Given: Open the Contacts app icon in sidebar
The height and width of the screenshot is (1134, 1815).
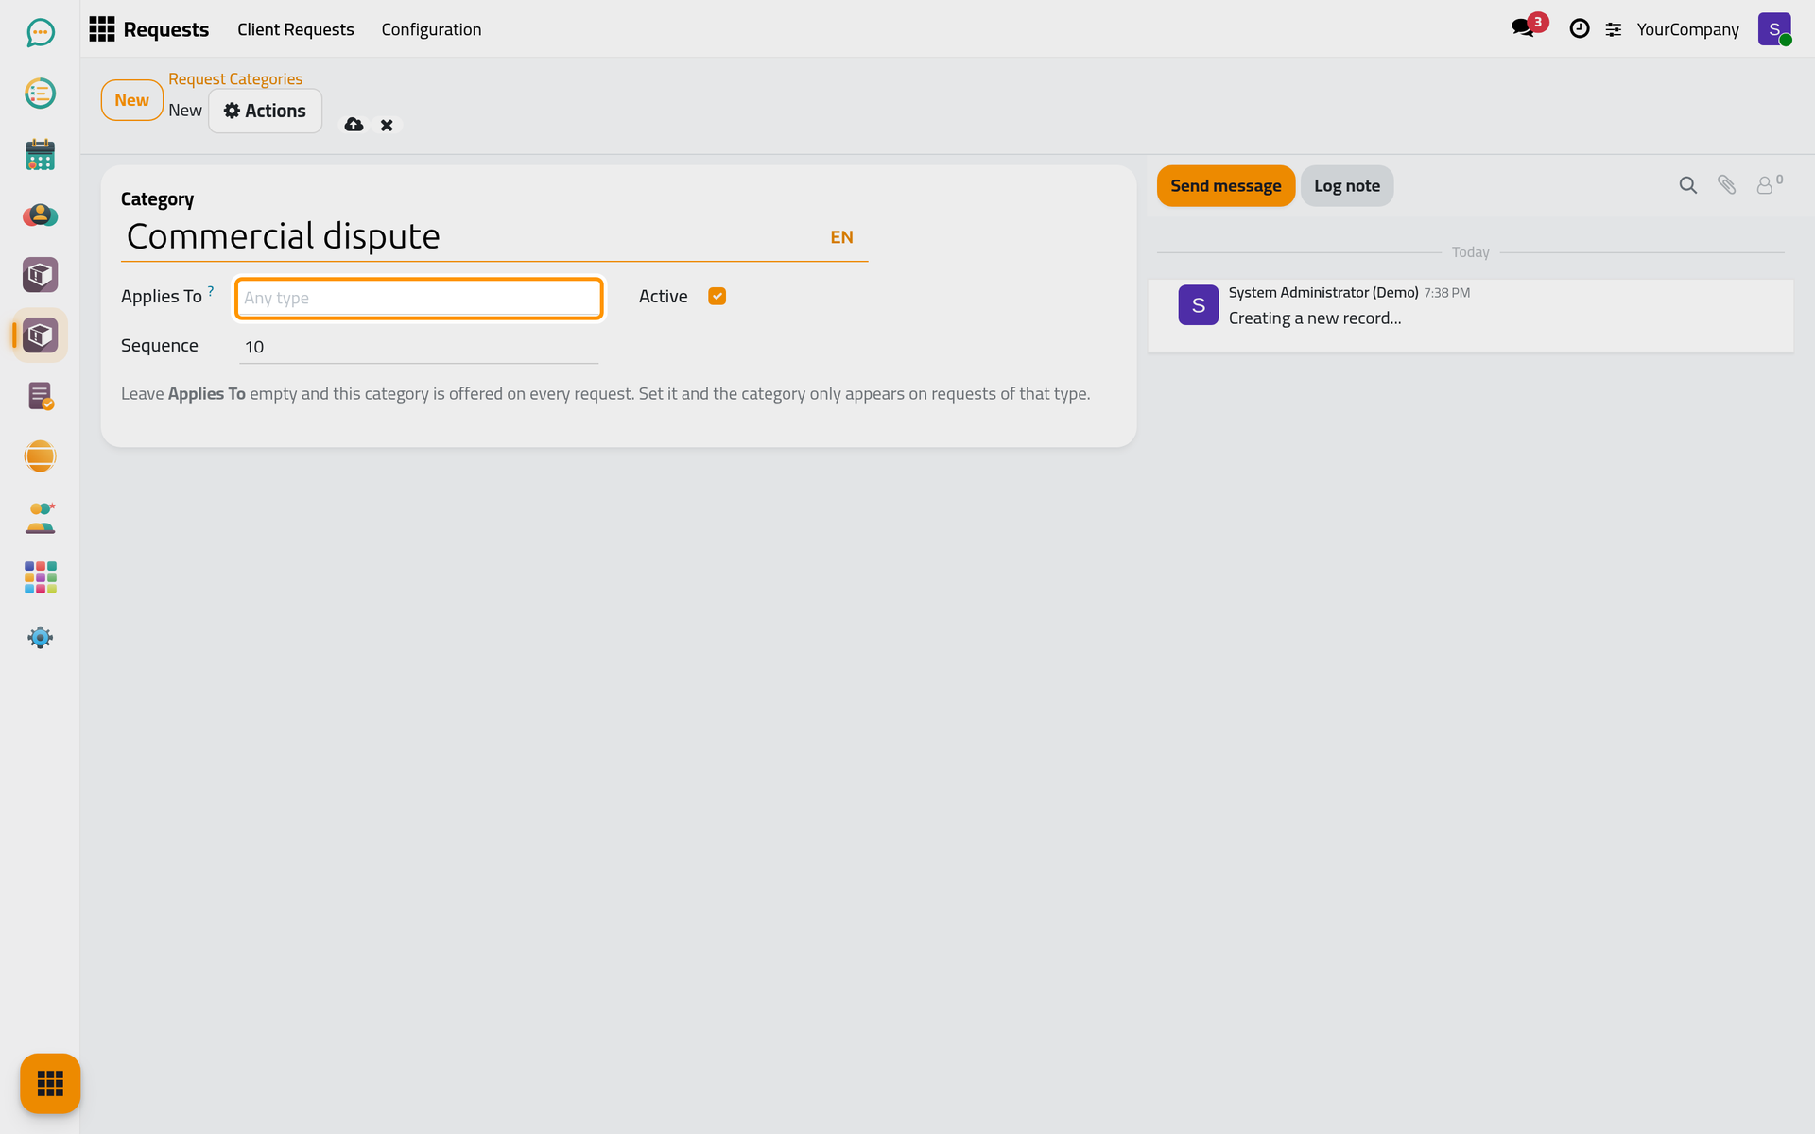Looking at the screenshot, I should point(40,215).
